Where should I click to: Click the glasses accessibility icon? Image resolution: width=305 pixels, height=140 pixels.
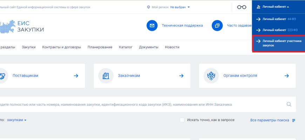(242, 7)
